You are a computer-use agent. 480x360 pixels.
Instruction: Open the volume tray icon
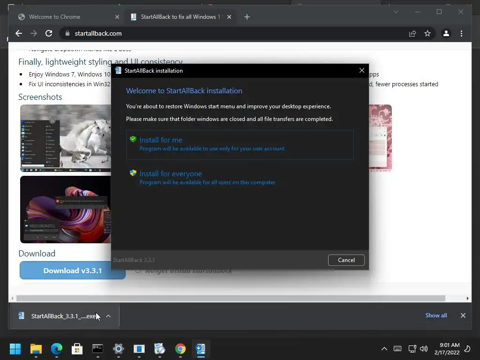coord(424,349)
